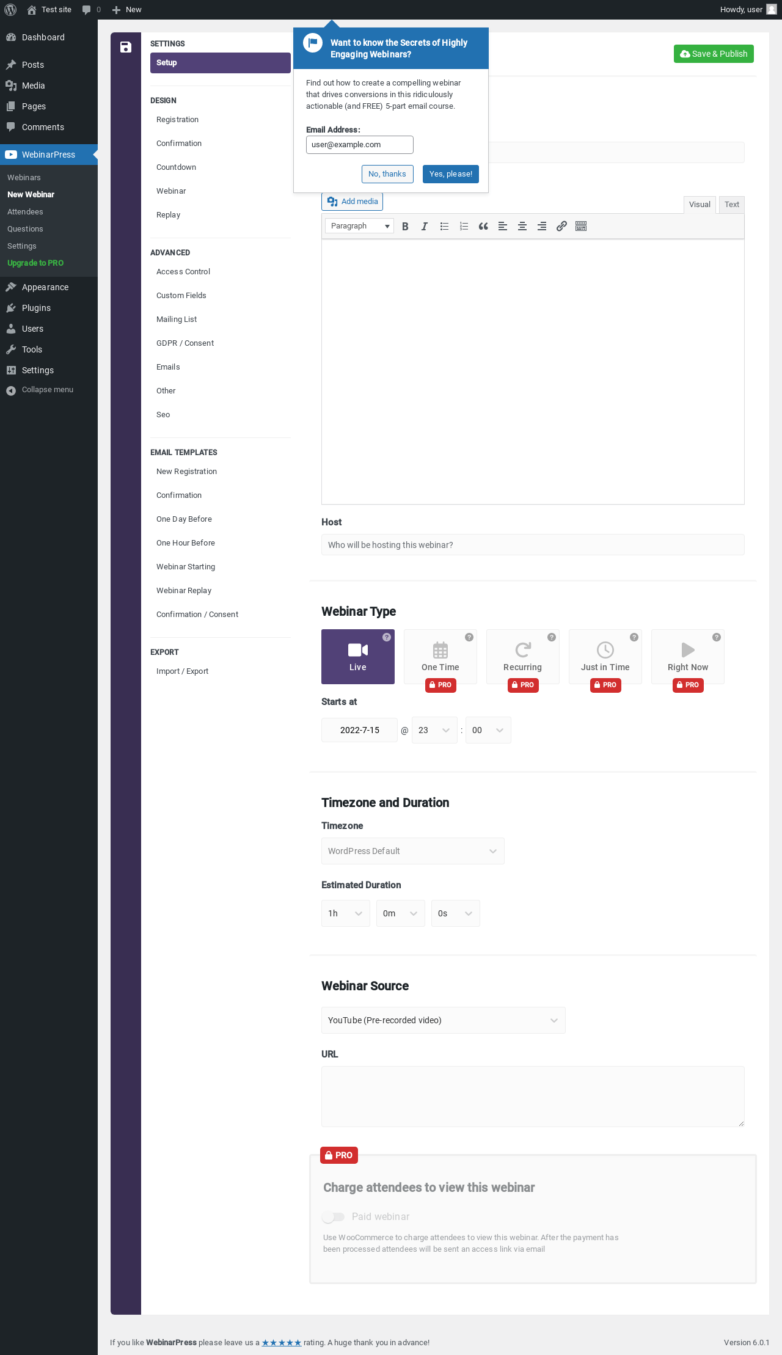Select the Just in Time webinar type
This screenshot has height=1355, width=782.
pos(605,657)
